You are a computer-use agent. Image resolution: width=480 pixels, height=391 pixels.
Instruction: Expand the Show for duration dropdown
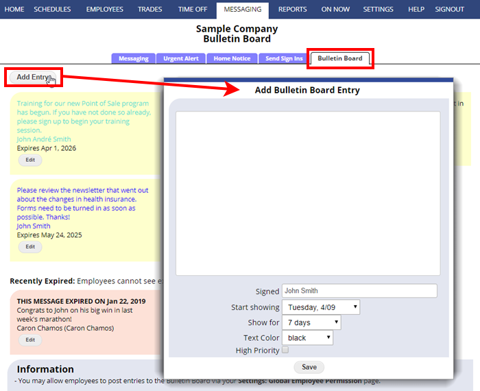point(311,322)
